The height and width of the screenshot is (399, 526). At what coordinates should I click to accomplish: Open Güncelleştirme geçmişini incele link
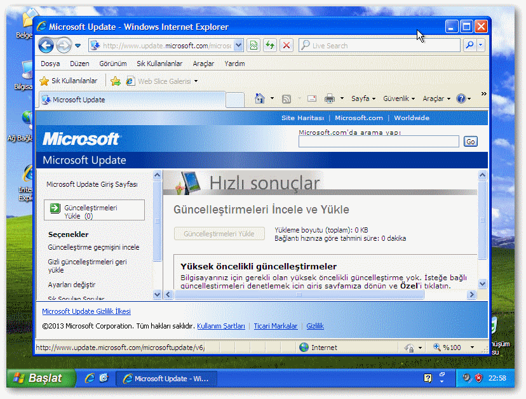point(93,247)
